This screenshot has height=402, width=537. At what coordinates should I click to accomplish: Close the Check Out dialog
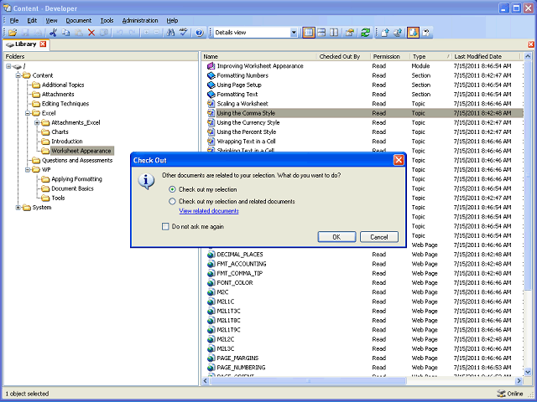tap(399, 160)
